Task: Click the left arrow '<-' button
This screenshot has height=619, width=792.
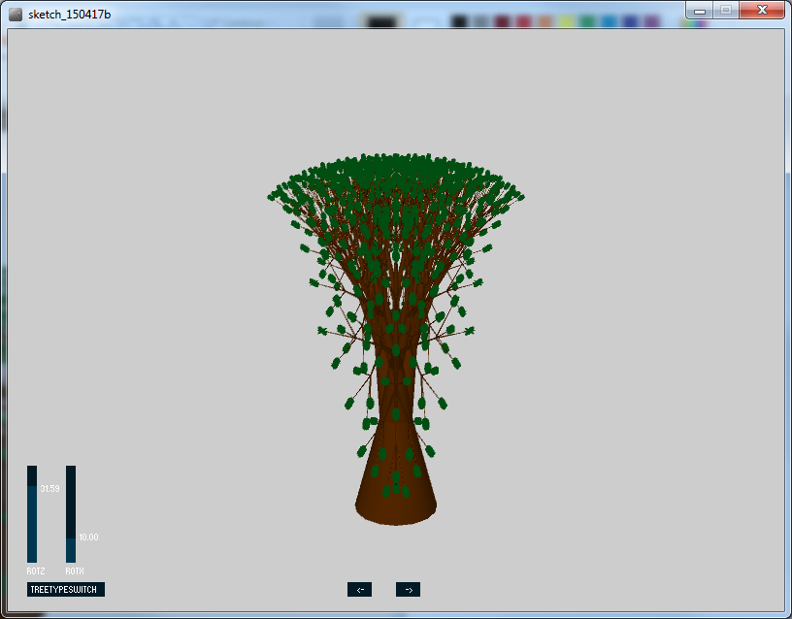Action: tap(360, 589)
